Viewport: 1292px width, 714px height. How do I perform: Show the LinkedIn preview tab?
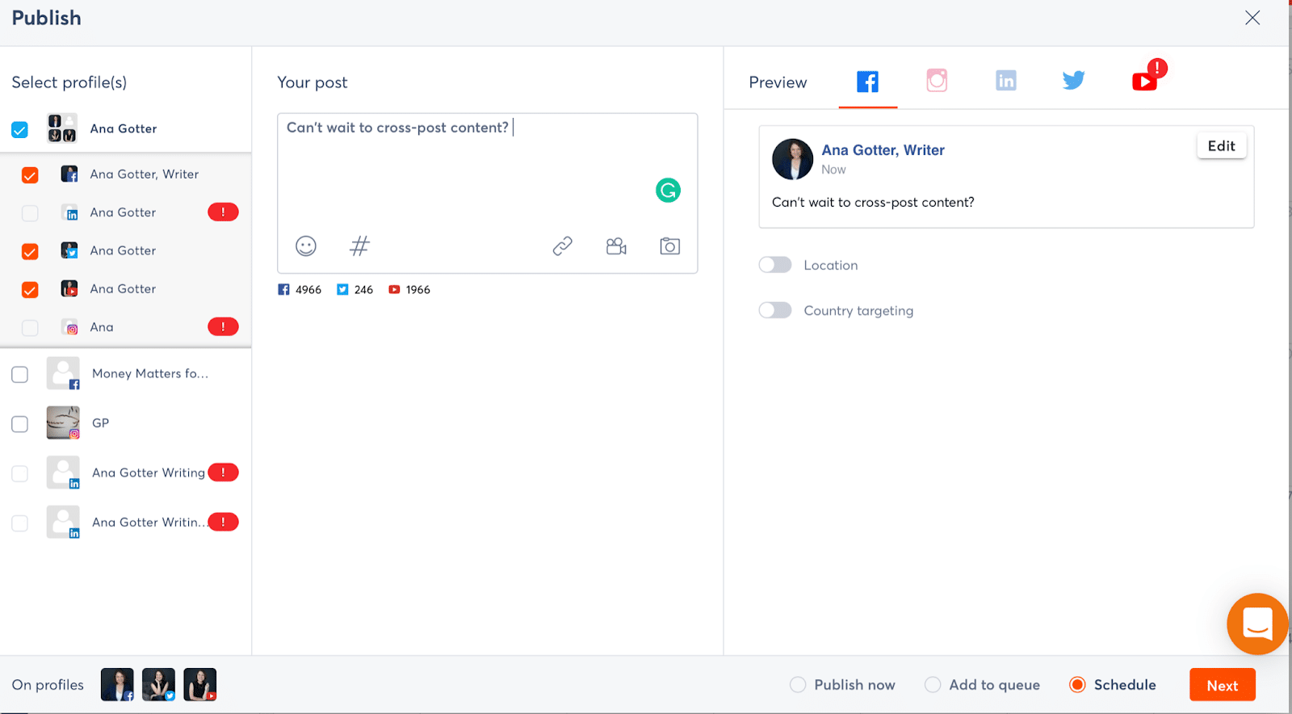point(1005,81)
